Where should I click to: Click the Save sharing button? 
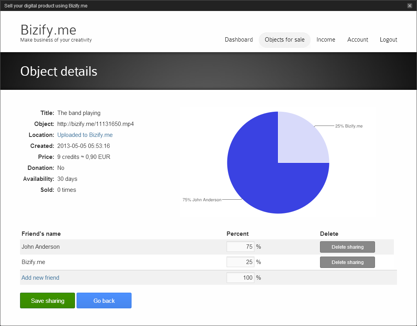coord(48,301)
